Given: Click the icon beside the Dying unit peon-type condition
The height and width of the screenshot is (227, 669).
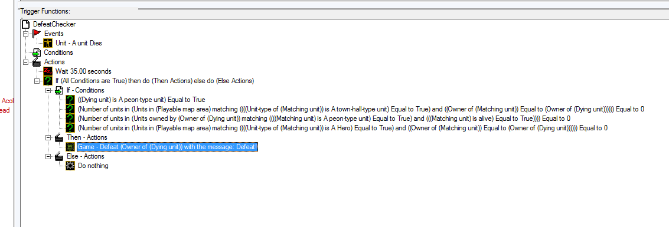Looking at the screenshot, I should click(x=70, y=100).
